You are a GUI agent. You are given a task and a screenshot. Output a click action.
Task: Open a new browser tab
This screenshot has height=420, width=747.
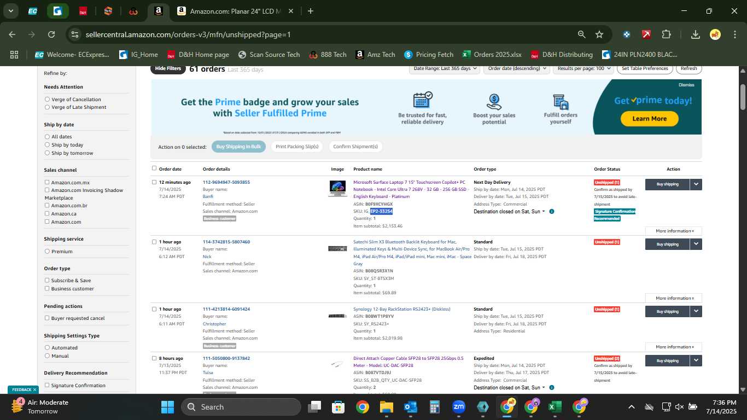point(311,11)
